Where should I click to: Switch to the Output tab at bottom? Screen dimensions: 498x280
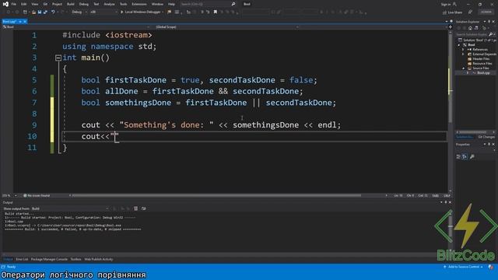click(x=8, y=259)
